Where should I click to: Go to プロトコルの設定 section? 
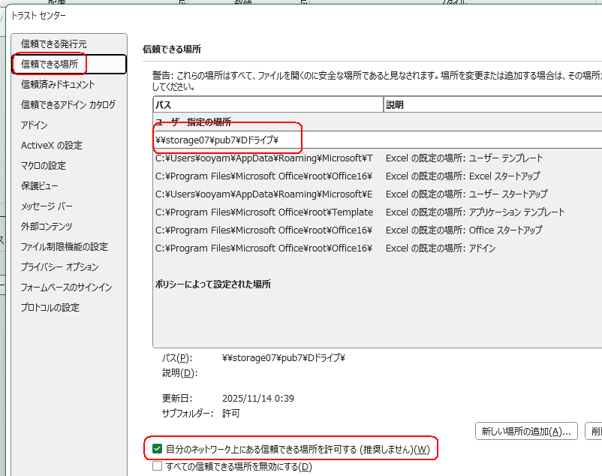point(50,308)
